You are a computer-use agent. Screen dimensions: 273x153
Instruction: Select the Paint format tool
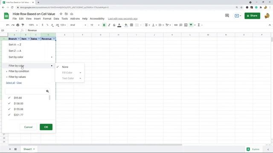click(23, 25)
